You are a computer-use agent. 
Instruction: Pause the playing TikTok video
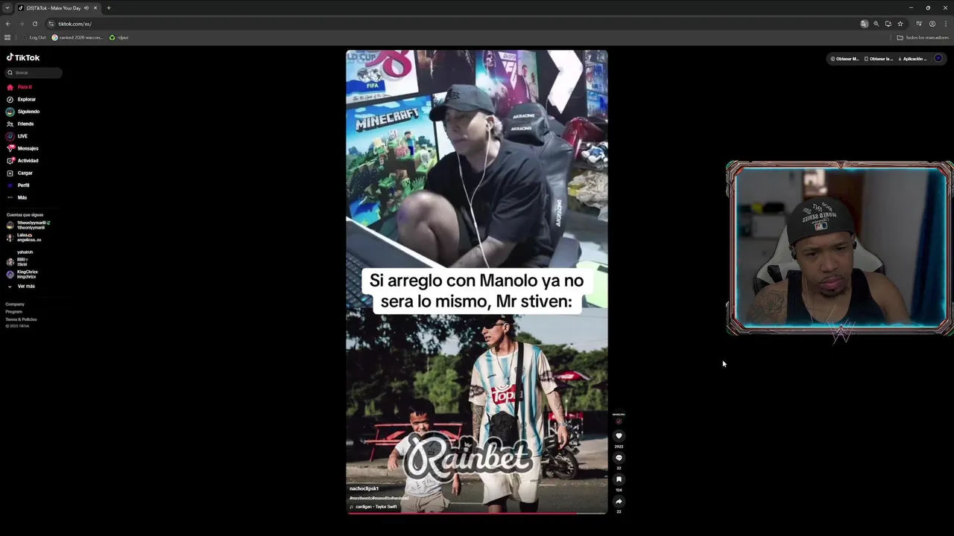(x=477, y=282)
